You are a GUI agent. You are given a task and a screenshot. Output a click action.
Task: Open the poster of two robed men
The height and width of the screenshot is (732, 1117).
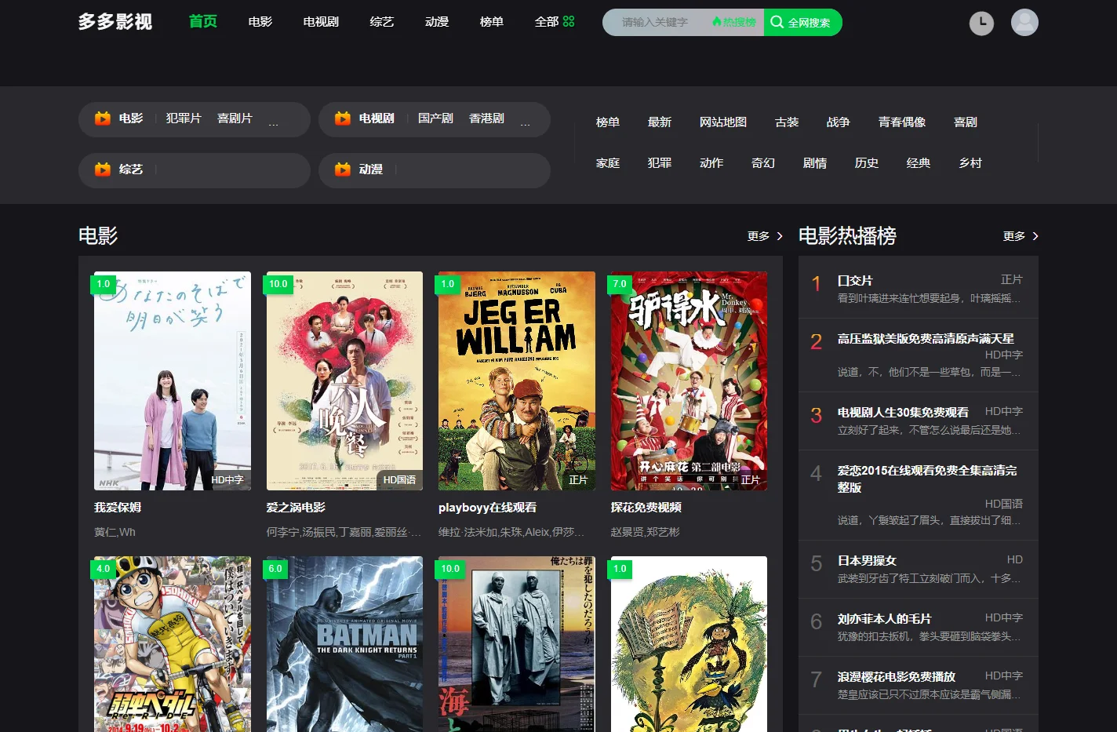coord(517,644)
